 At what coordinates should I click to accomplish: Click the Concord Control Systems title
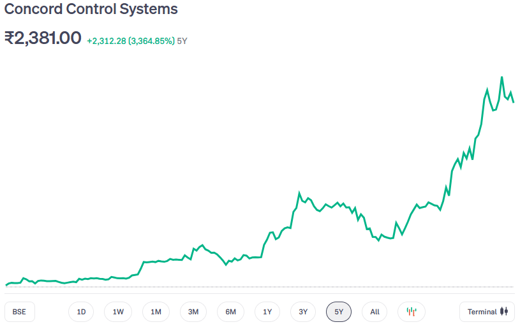(91, 10)
